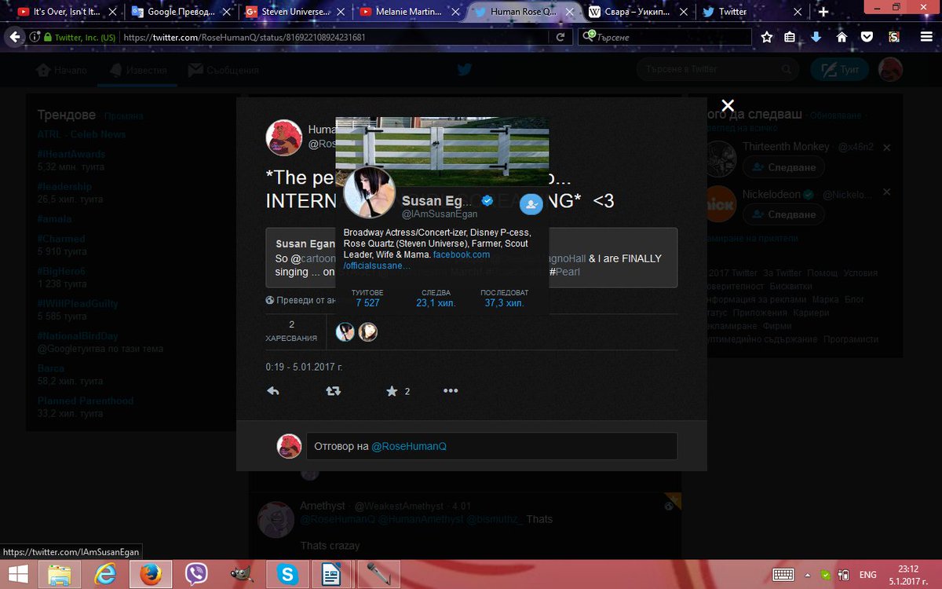Open GIMP from the taskbar
Viewport: 942px width, 589px height.
pos(242,574)
